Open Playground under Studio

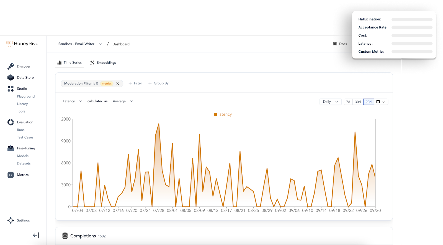[x=26, y=96]
